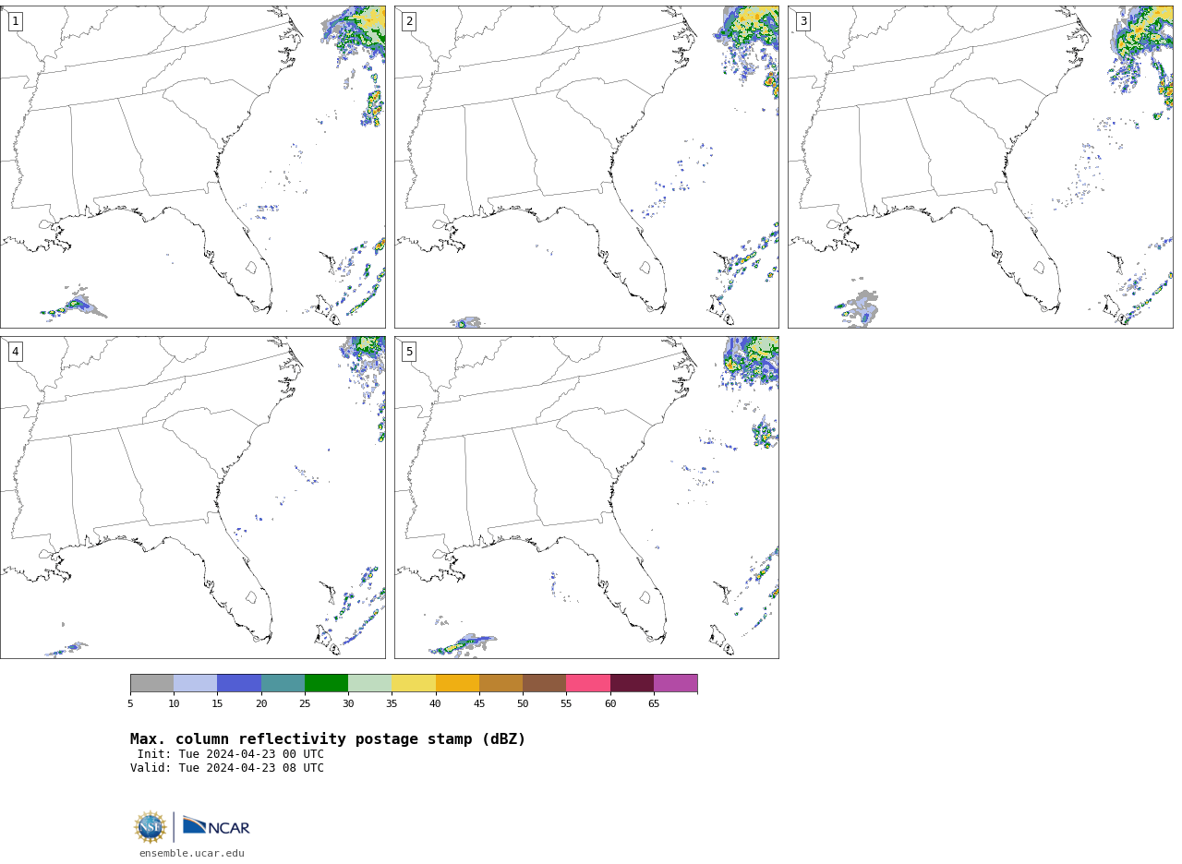Image resolution: width=1182 pixels, height=864 pixels.
Task: Click the NCAR logo
Action: [x=216, y=826]
